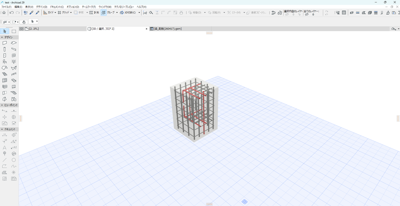
Task: Select the Door tool
Action: coord(4,55)
